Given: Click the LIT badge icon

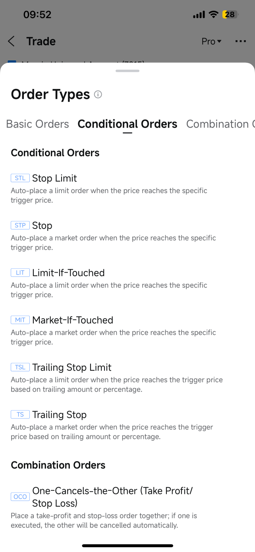Looking at the screenshot, I should point(20,273).
